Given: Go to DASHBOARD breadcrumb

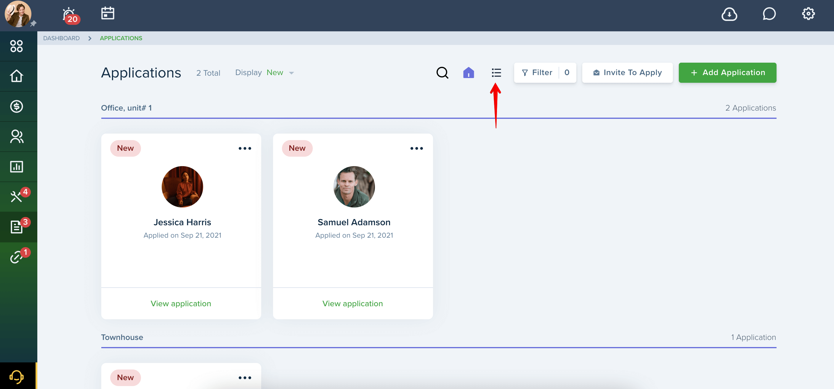Looking at the screenshot, I should 61,38.
